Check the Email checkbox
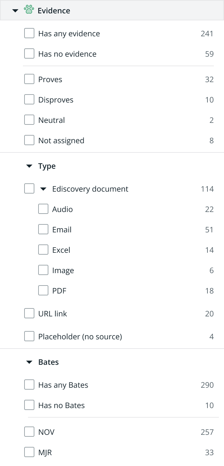Image resolution: width=224 pixels, height=466 pixels. point(43,229)
